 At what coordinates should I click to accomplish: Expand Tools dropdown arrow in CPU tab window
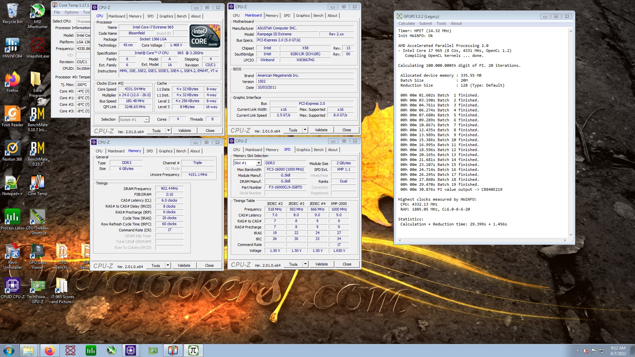(x=168, y=131)
